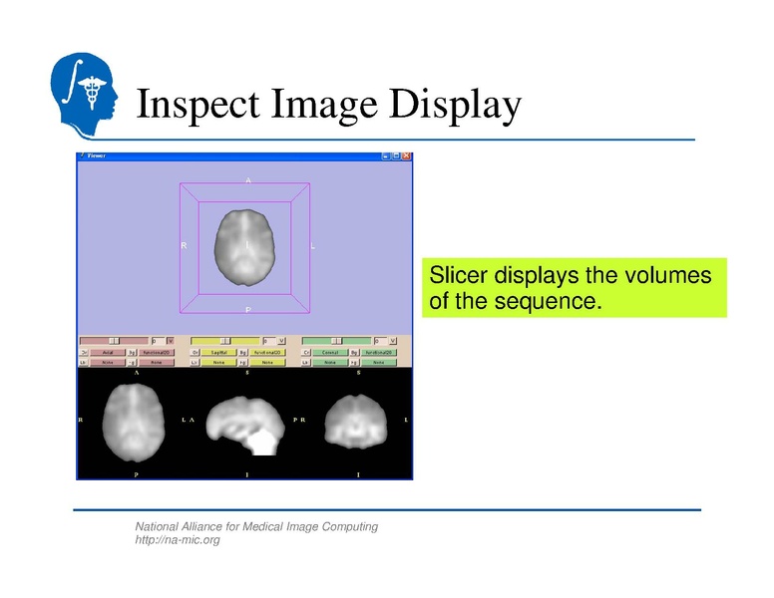Close the Viewer window
The image size is (774, 598).
click(x=406, y=155)
